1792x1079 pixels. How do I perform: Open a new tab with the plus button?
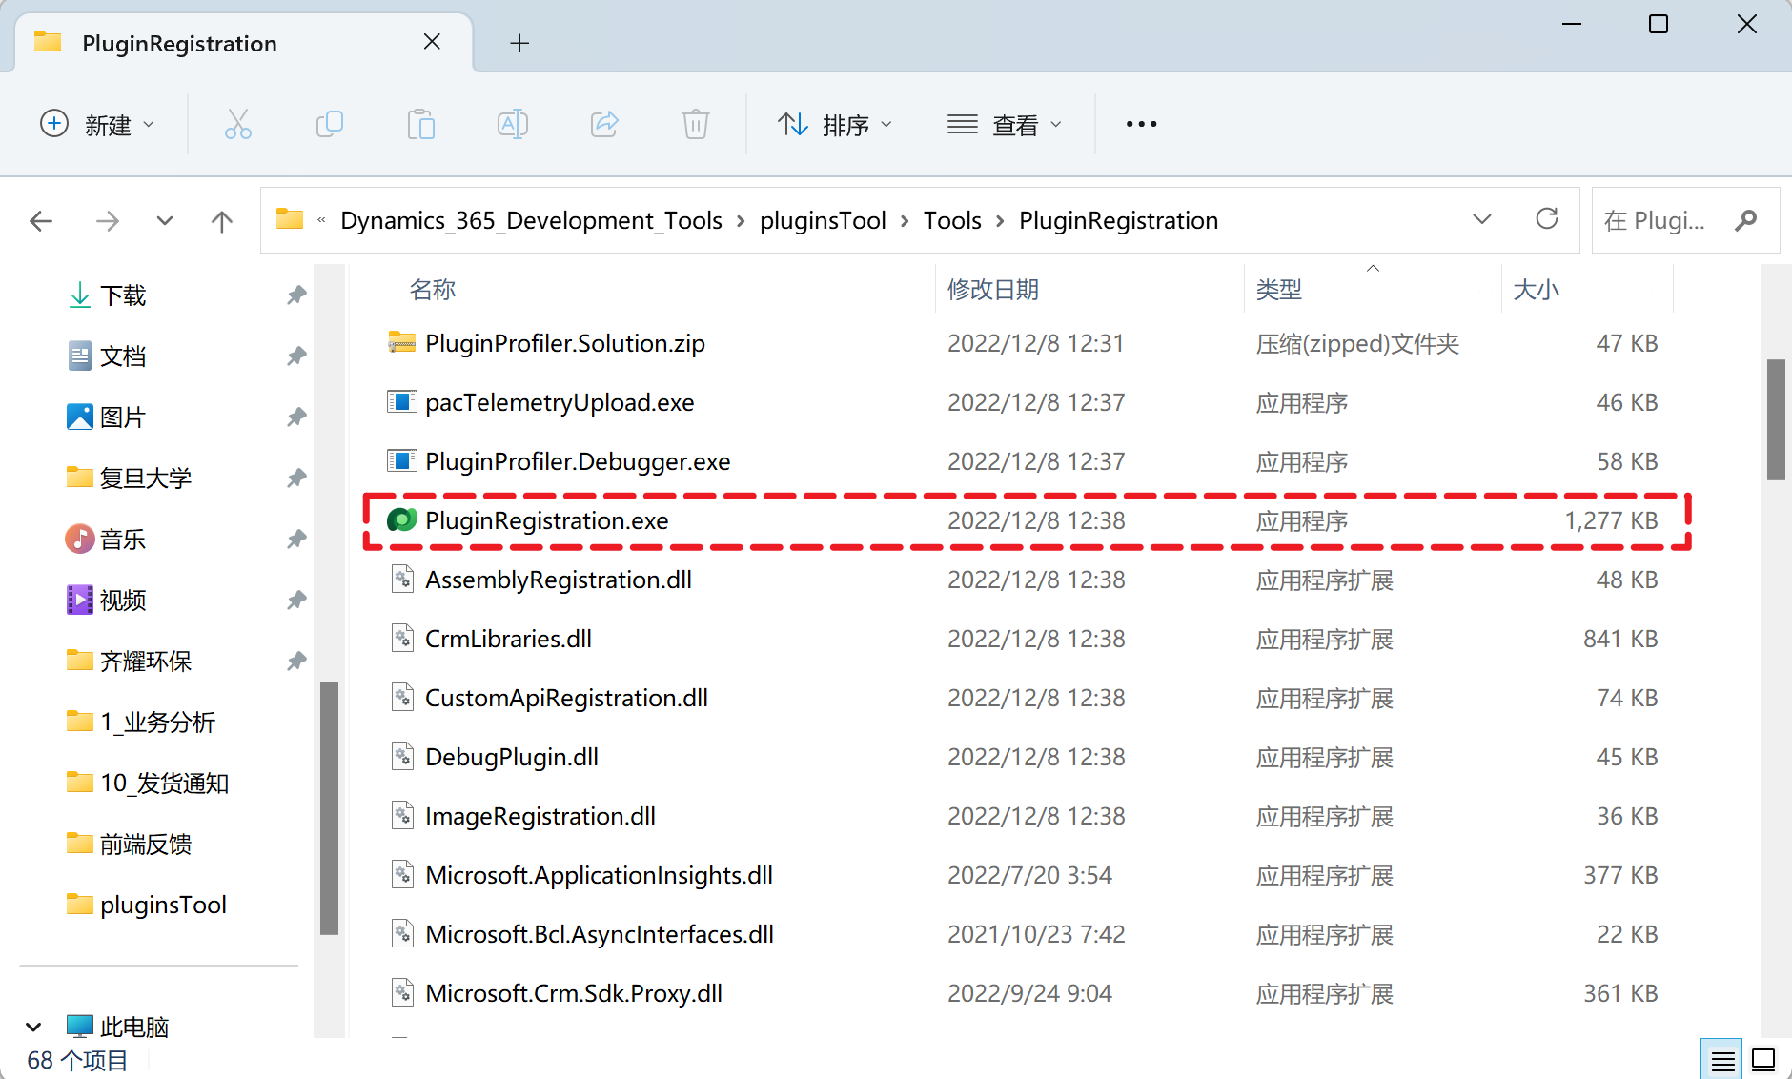(519, 42)
